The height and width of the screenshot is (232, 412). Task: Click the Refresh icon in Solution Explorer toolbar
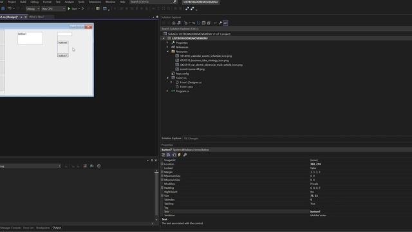point(199,23)
